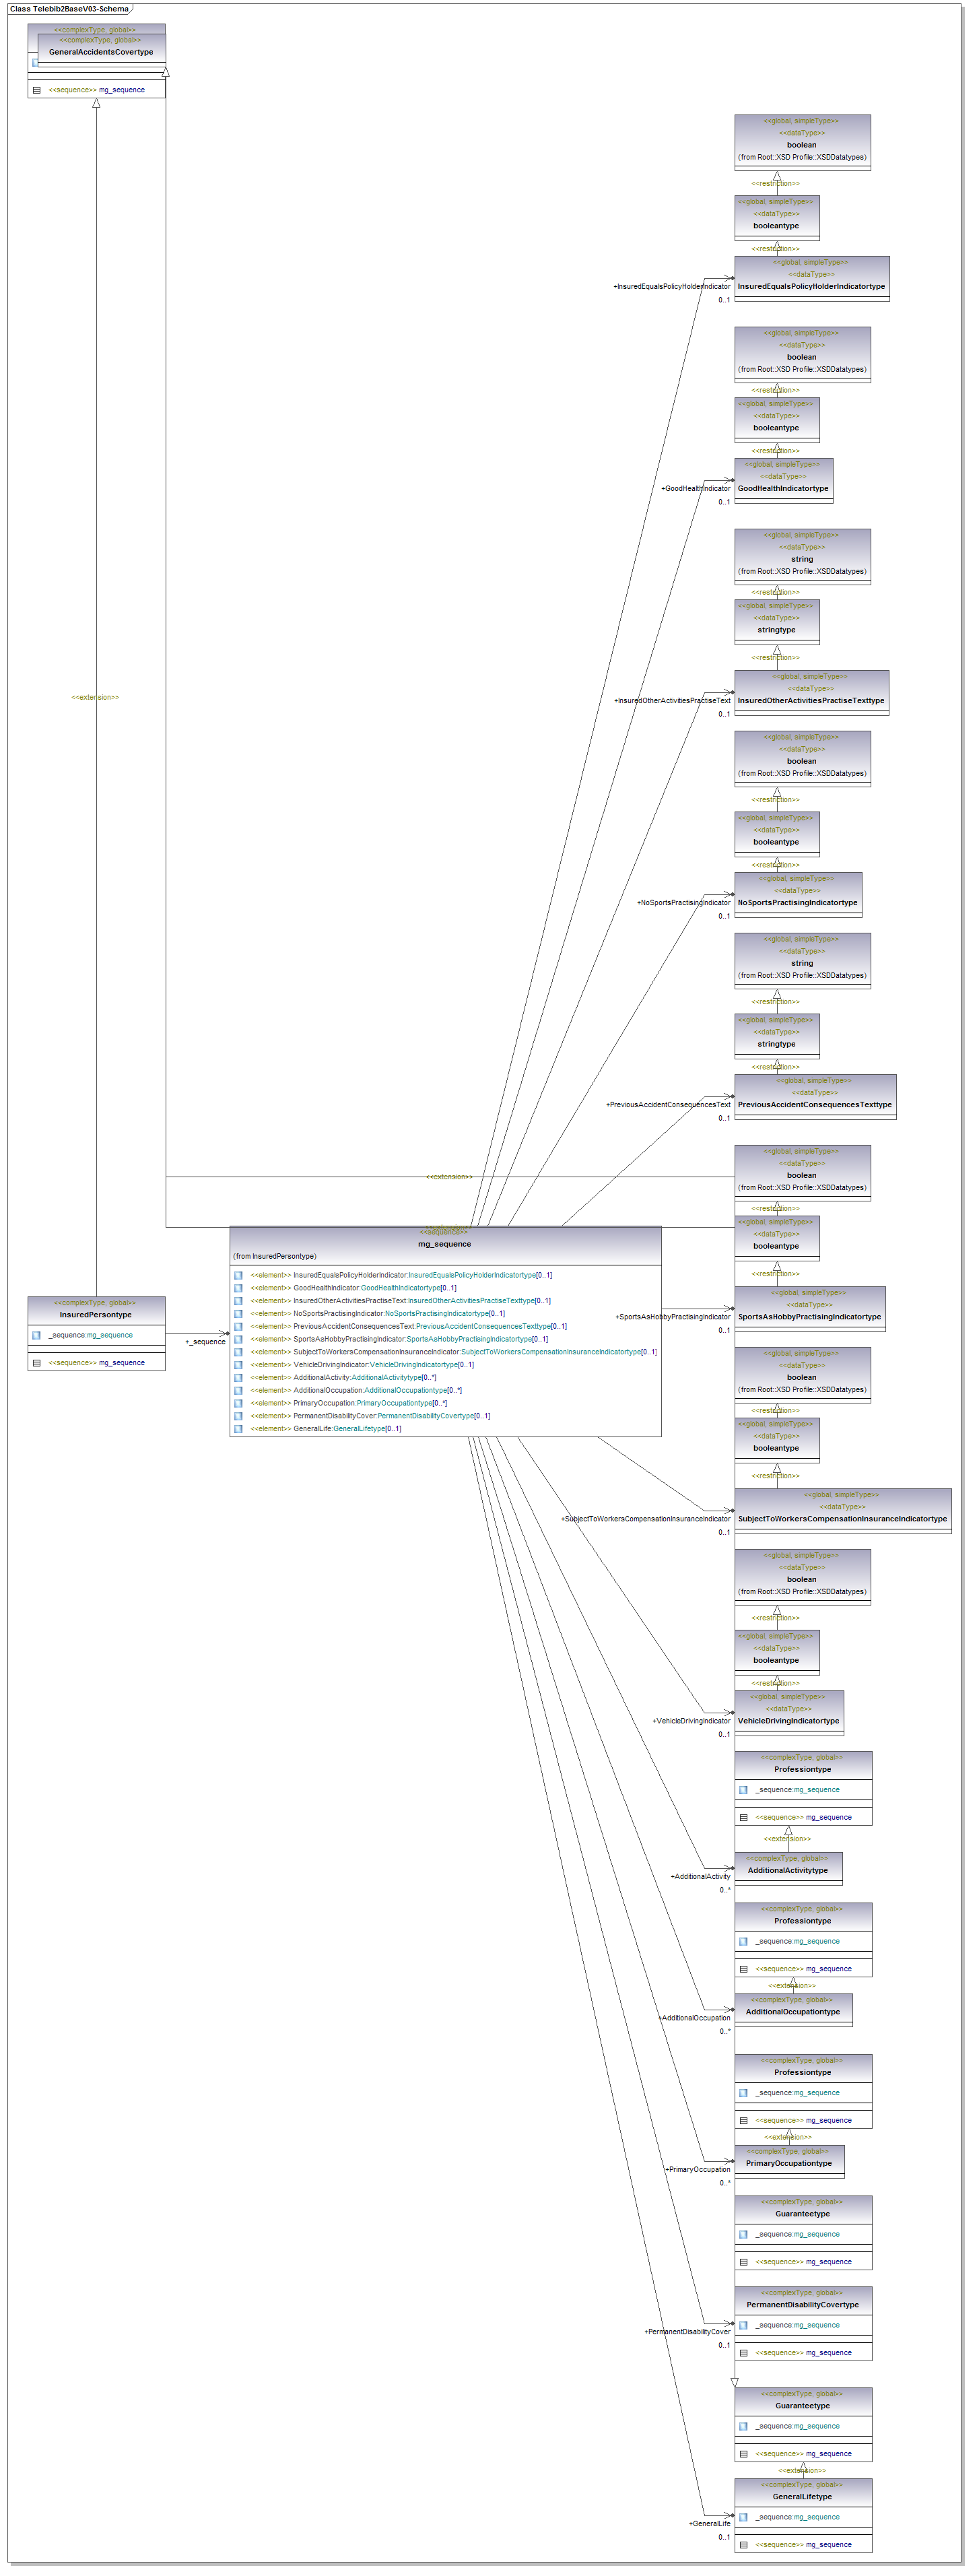Screen dimensions: 979x2576
Task: Select the NoSportsPractisingIndicatortype class
Action: click(797, 902)
